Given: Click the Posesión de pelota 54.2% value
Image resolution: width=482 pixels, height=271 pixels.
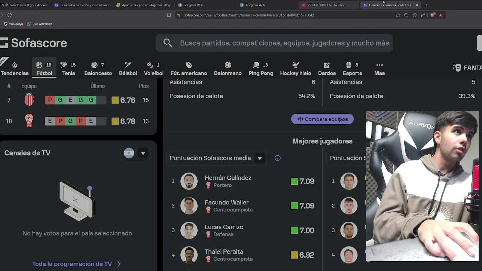Looking at the screenshot, I should [x=307, y=96].
